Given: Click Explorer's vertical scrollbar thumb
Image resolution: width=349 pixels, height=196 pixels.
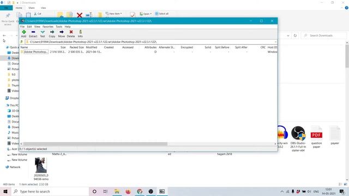Looking at the screenshot, I should (x=347, y=56).
